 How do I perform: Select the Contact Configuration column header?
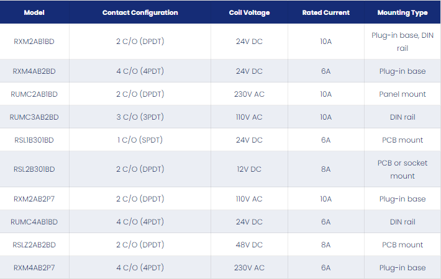pos(140,12)
